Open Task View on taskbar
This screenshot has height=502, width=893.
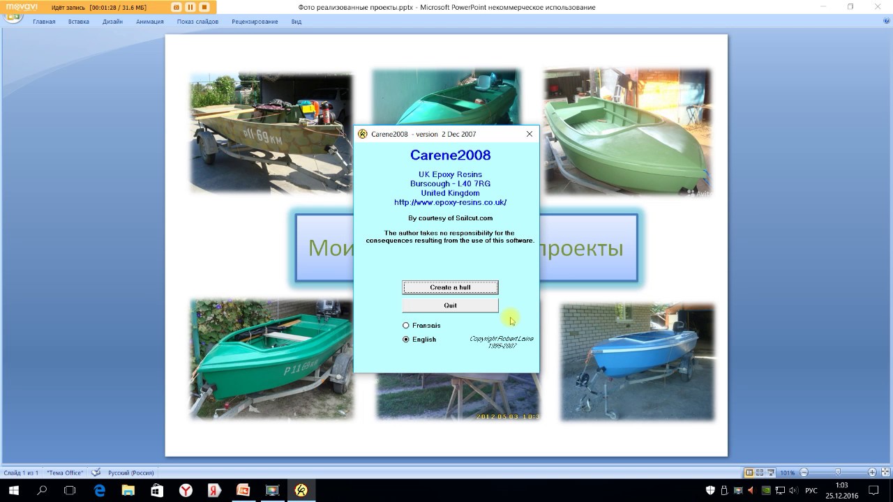coord(70,490)
